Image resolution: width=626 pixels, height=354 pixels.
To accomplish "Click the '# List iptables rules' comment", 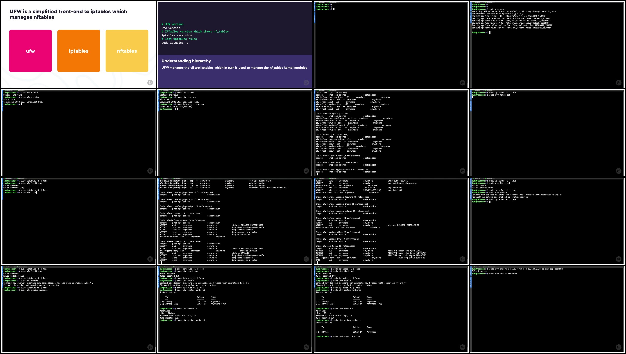I will click(x=179, y=39).
